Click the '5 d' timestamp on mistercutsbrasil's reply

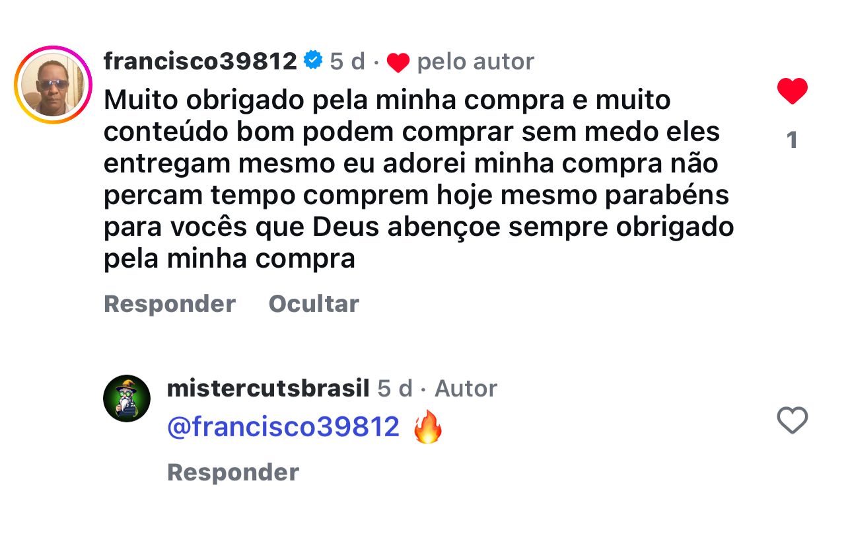point(395,389)
